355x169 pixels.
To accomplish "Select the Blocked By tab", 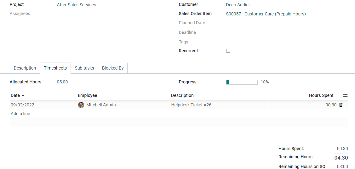I will (113, 68).
